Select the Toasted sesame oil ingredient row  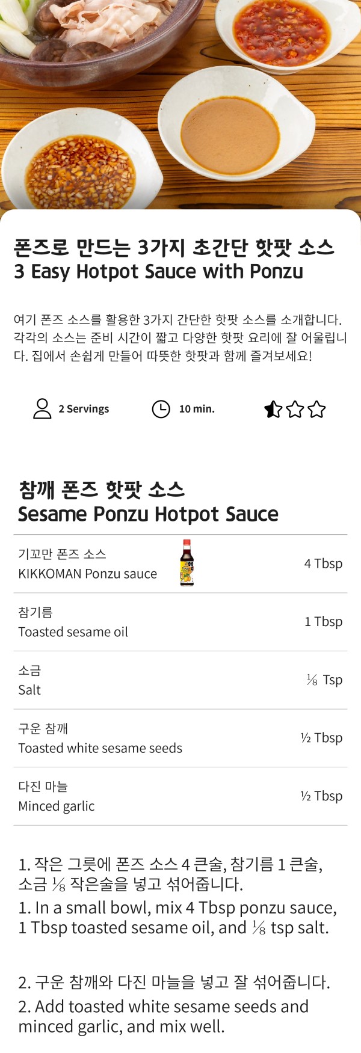point(180,622)
